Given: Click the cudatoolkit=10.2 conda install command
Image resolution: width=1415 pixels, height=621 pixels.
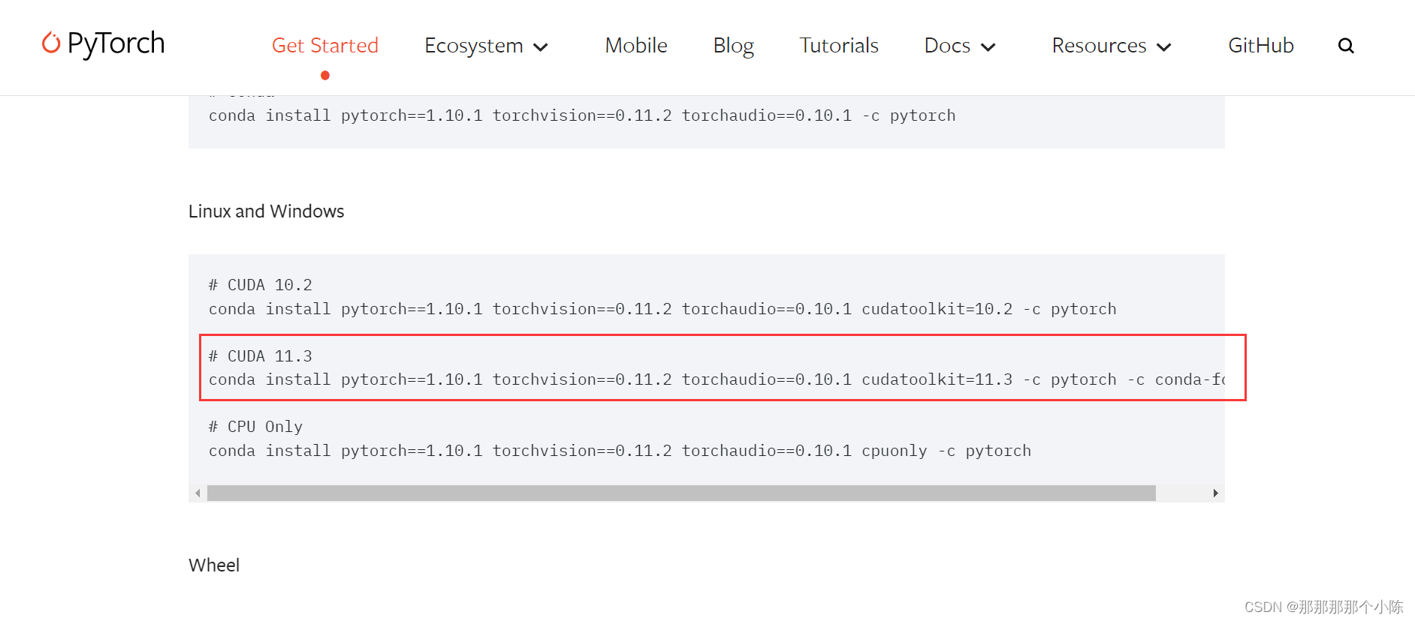Looking at the screenshot, I should click(662, 309).
